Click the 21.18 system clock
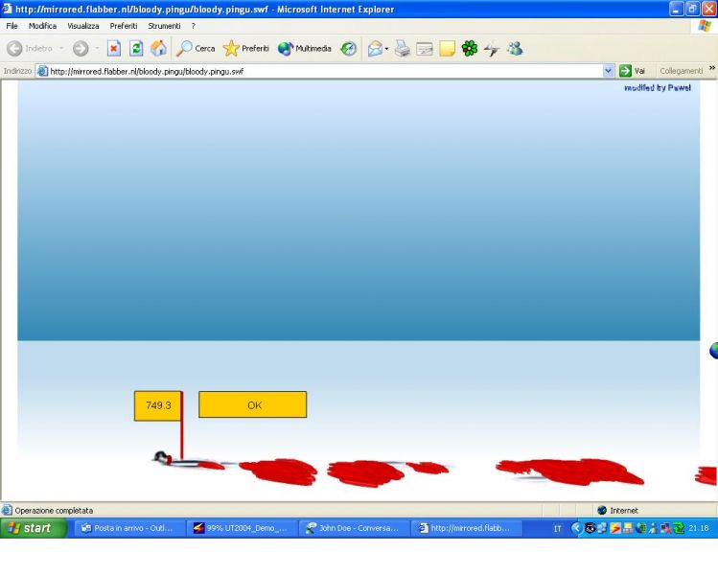This screenshot has height=575, width=718. 699,528
